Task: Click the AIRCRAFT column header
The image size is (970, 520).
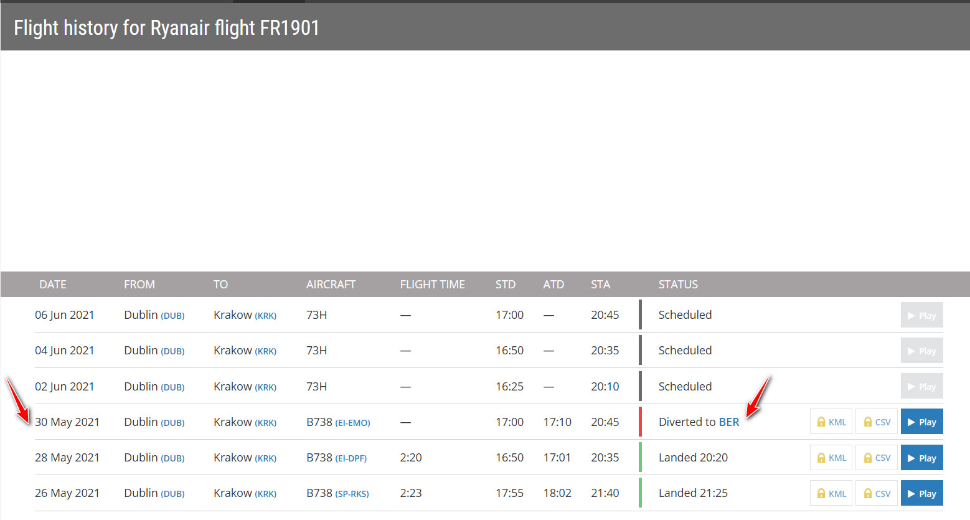Action: 331,285
